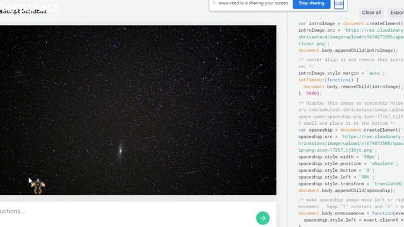Viewport: 404px width, 227px height.
Task: Click the 'spaceship.style.left = event.clientX' line
Action: coord(353,220)
